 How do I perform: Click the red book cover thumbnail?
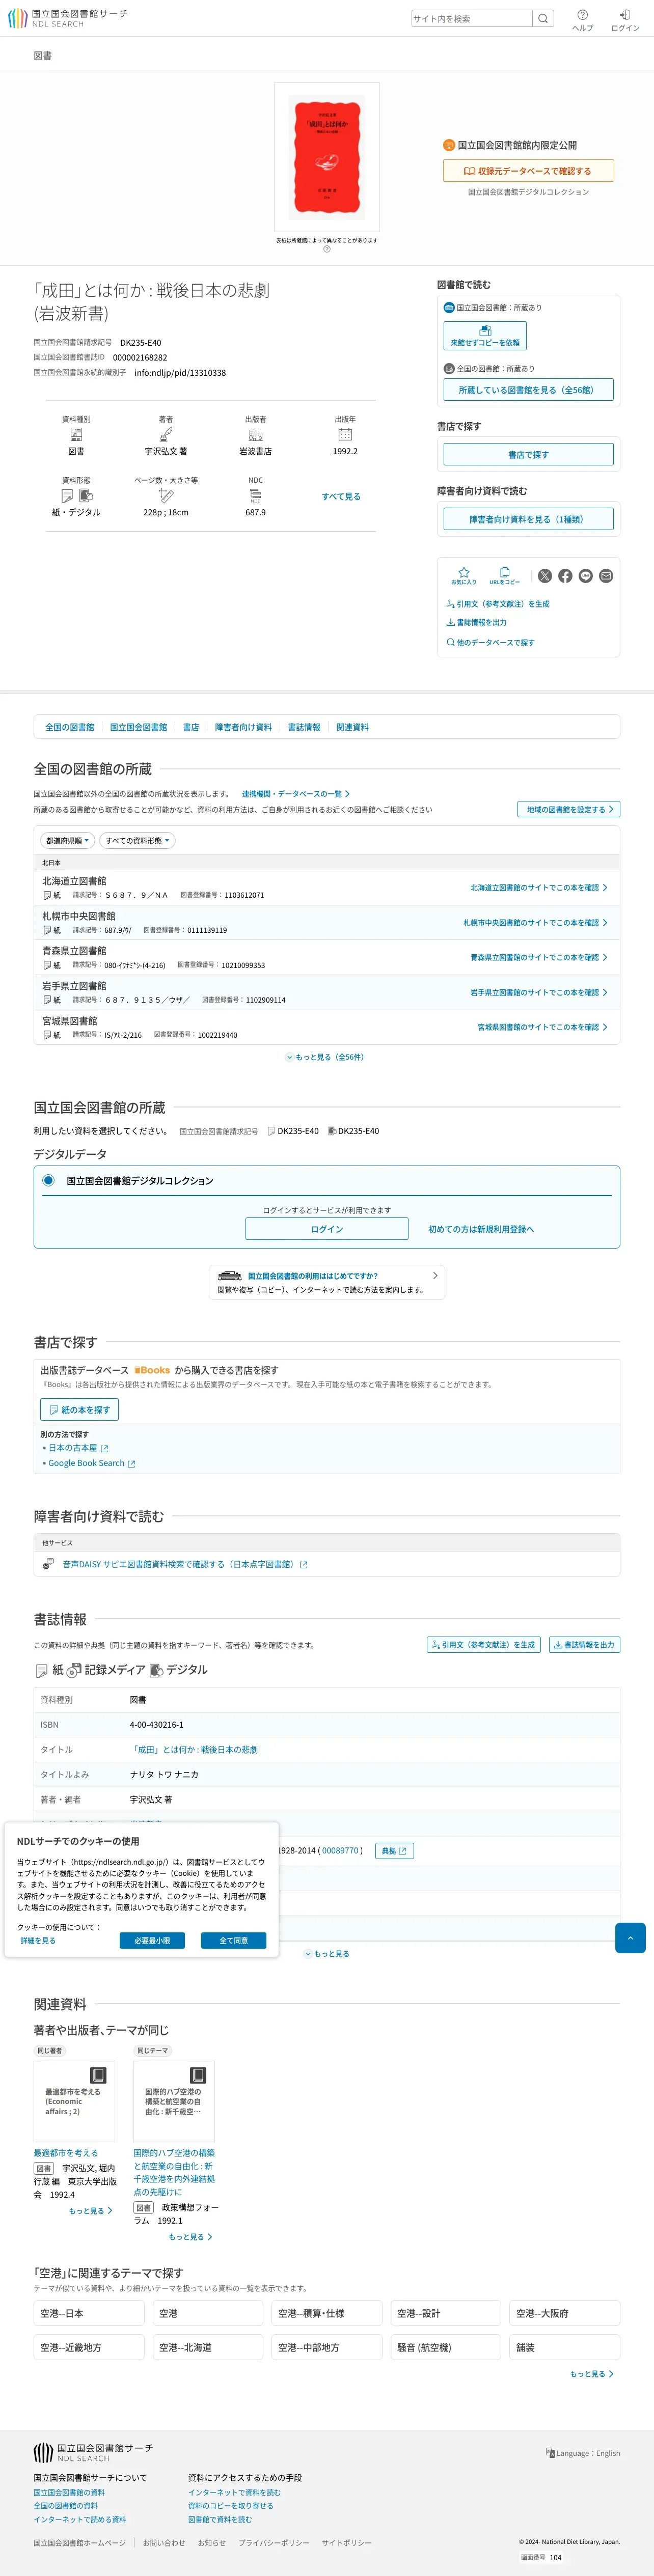point(326,157)
